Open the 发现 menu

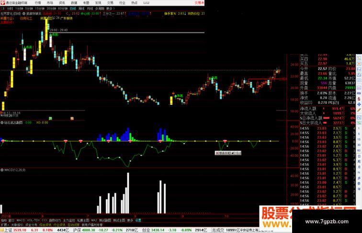98,3
